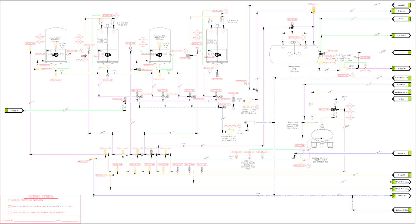Check the Revised As Noted, Do Not Fabricate box
This screenshot has height=224, width=416.
pos(10,213)
